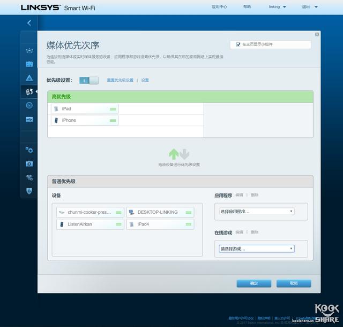Open the Network Map sidebar icon
The image size is (343, 327).
pyautogui.click(x=29, y=51)
